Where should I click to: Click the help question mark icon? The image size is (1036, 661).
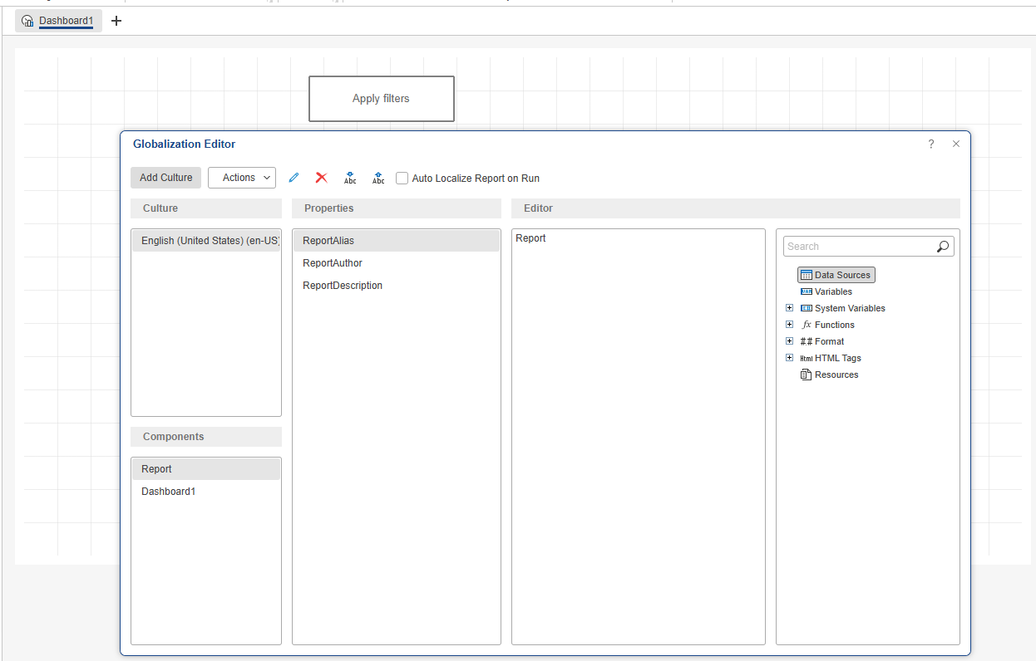point(931,144)
